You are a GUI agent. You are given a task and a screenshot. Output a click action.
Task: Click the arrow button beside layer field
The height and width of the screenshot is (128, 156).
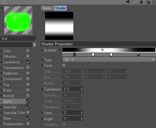pyautogui.click(x=34, y=45)
